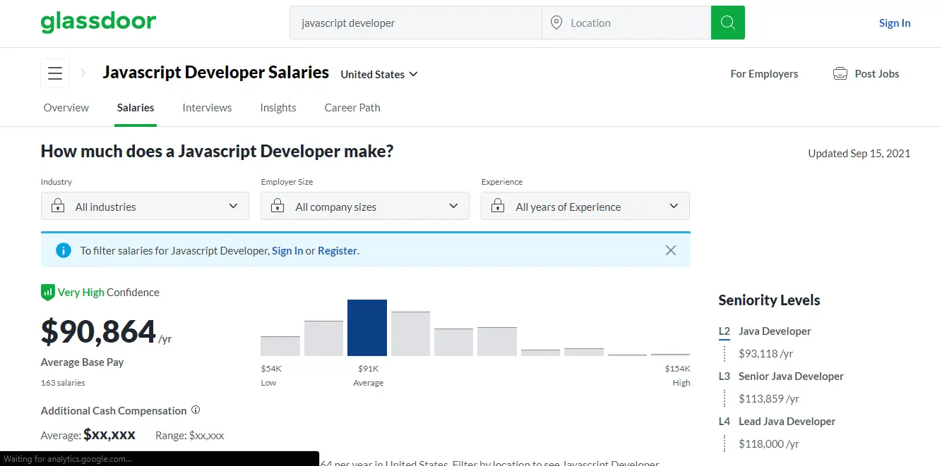Open the Senior Java Developer seniority level
The height and width of the screenshot is (466, 942).
pos(791,376)
